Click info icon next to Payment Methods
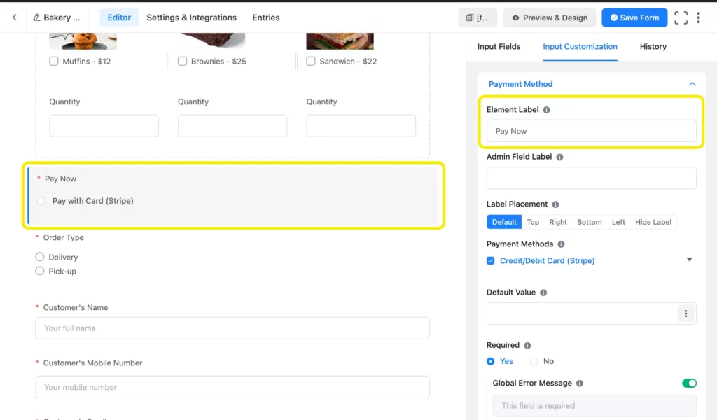This screenshot has width=717, height=420. 561,244
